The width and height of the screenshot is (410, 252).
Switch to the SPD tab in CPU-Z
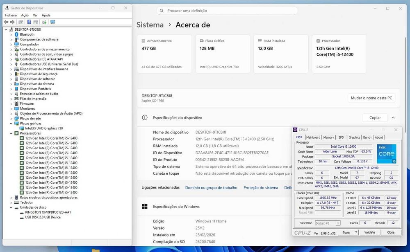click(341, 137)
